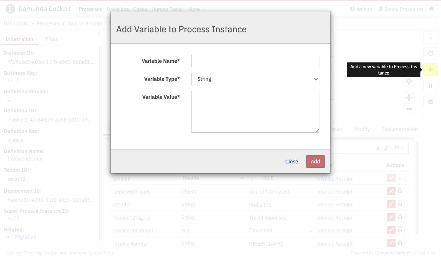Focus the Variable Name input field

pos(255,61)
